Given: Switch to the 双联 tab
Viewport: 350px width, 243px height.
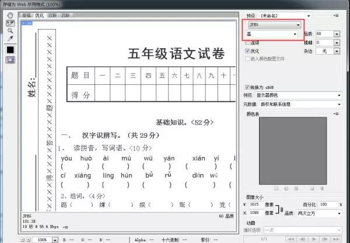Looking at the screenshot, I should pos(52,15).
